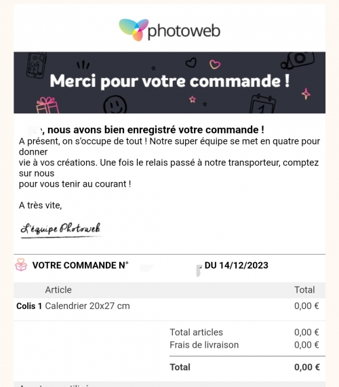Click the pink box icon beside VOTRE COMMANDE
This screenshot has height=387, width=339.
click(21, 265)
